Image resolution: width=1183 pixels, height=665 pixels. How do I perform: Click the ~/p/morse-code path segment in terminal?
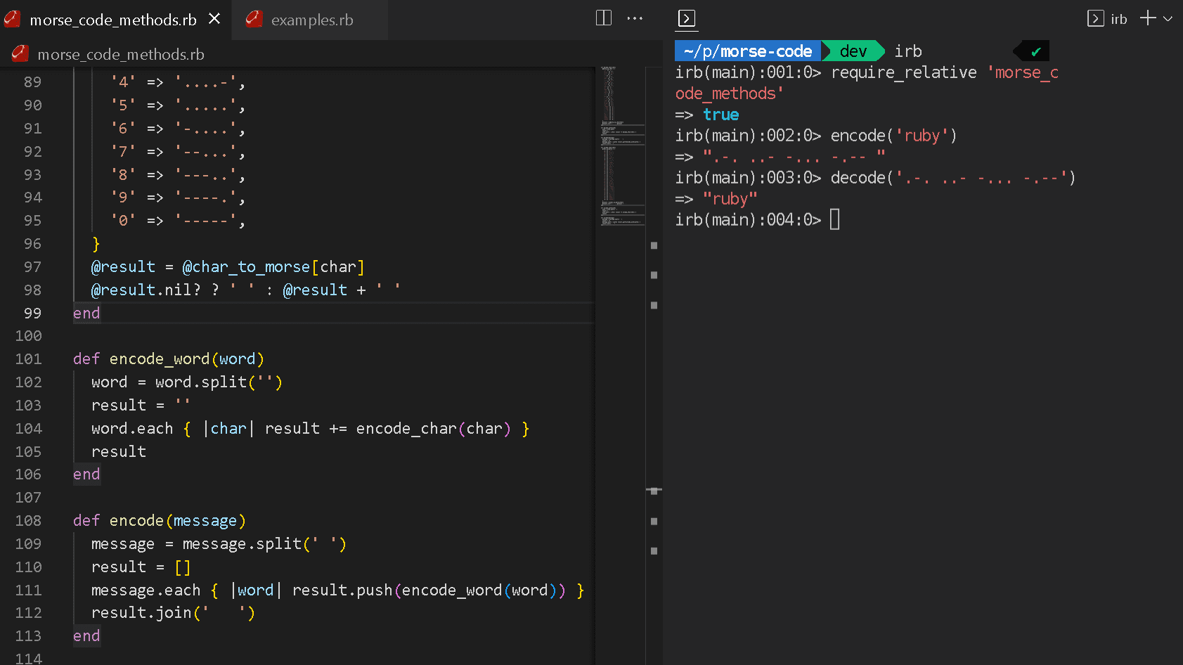(x=748, y=51)
